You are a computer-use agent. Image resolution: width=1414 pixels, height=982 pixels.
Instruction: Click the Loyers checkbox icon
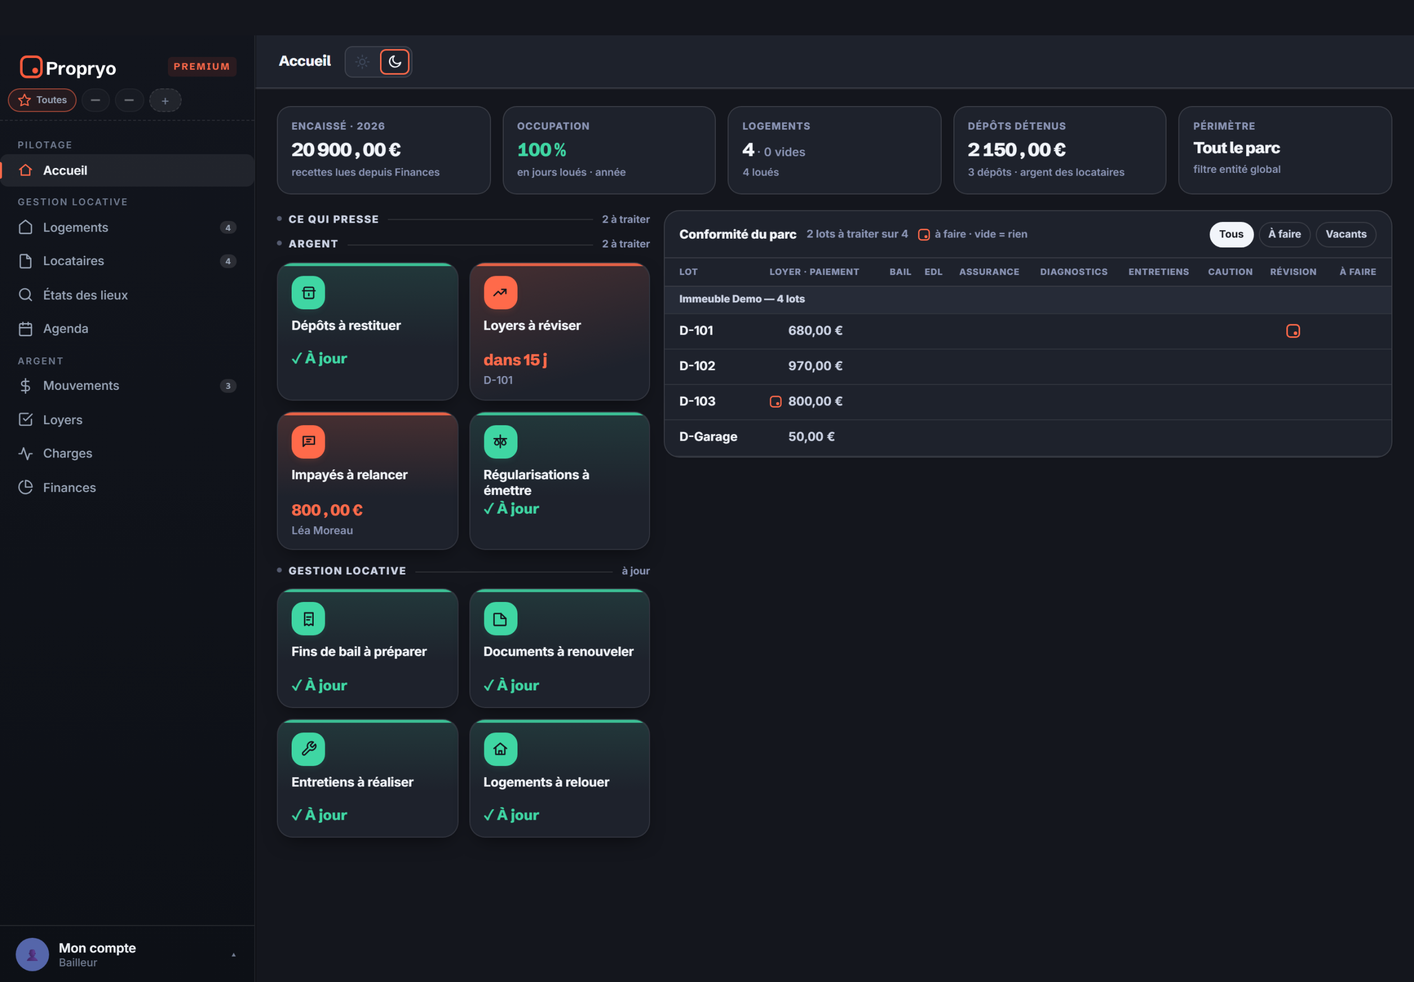point(25,420)
